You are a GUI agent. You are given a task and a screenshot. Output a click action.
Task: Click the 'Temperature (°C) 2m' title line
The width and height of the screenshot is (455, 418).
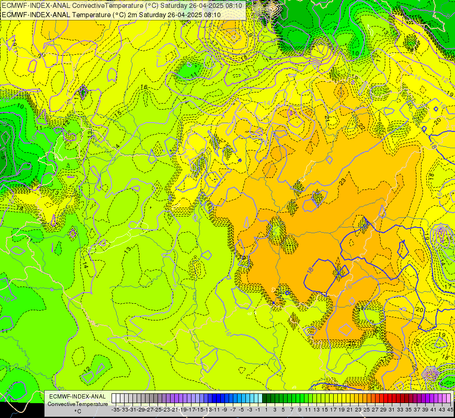(111, 15)
